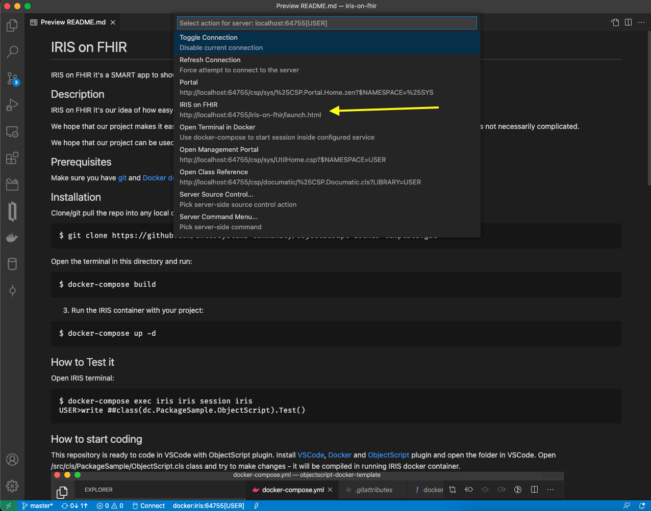
Task: Click the 'docker-compose exec iris iris session iris' line
Action: tap(156, 401)
